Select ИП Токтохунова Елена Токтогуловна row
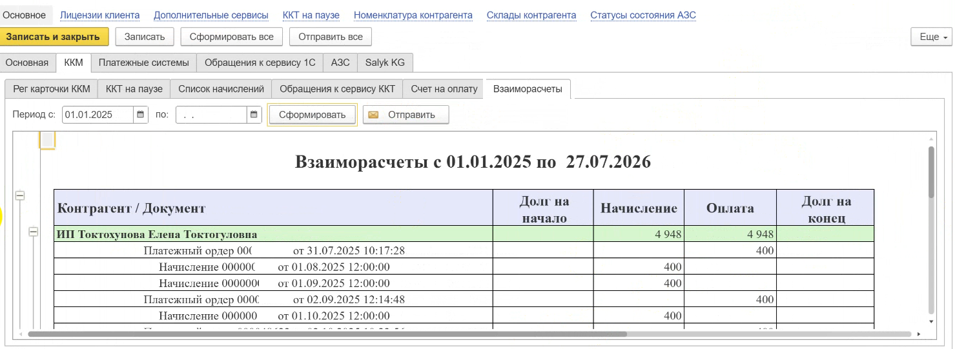The image size is (955, 349). click(464, 234)
